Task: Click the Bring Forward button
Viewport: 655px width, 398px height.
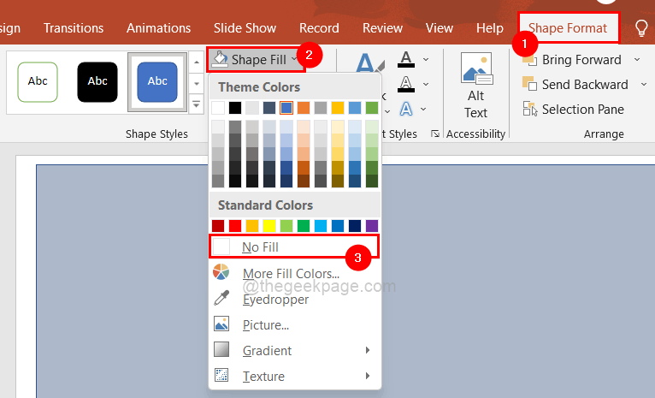Action: point(581,60)
